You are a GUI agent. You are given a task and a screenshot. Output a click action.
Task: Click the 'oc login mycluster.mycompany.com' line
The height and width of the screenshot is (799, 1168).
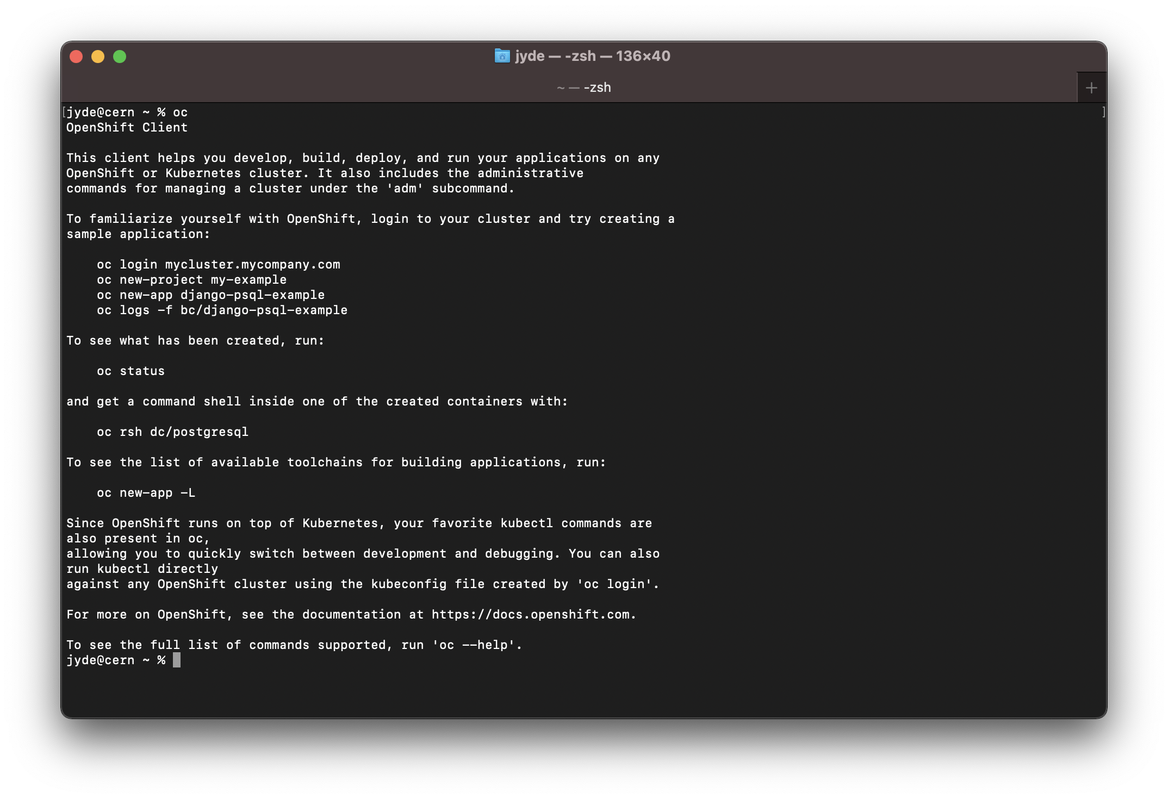click(x=219, y=265)
